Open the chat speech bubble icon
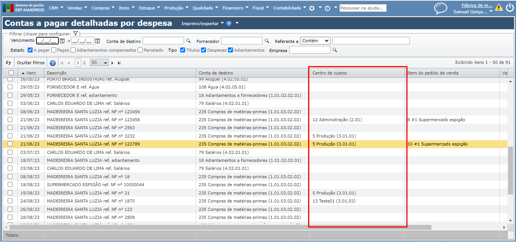This screenshot has width=516, height=242. coord(440,8)
